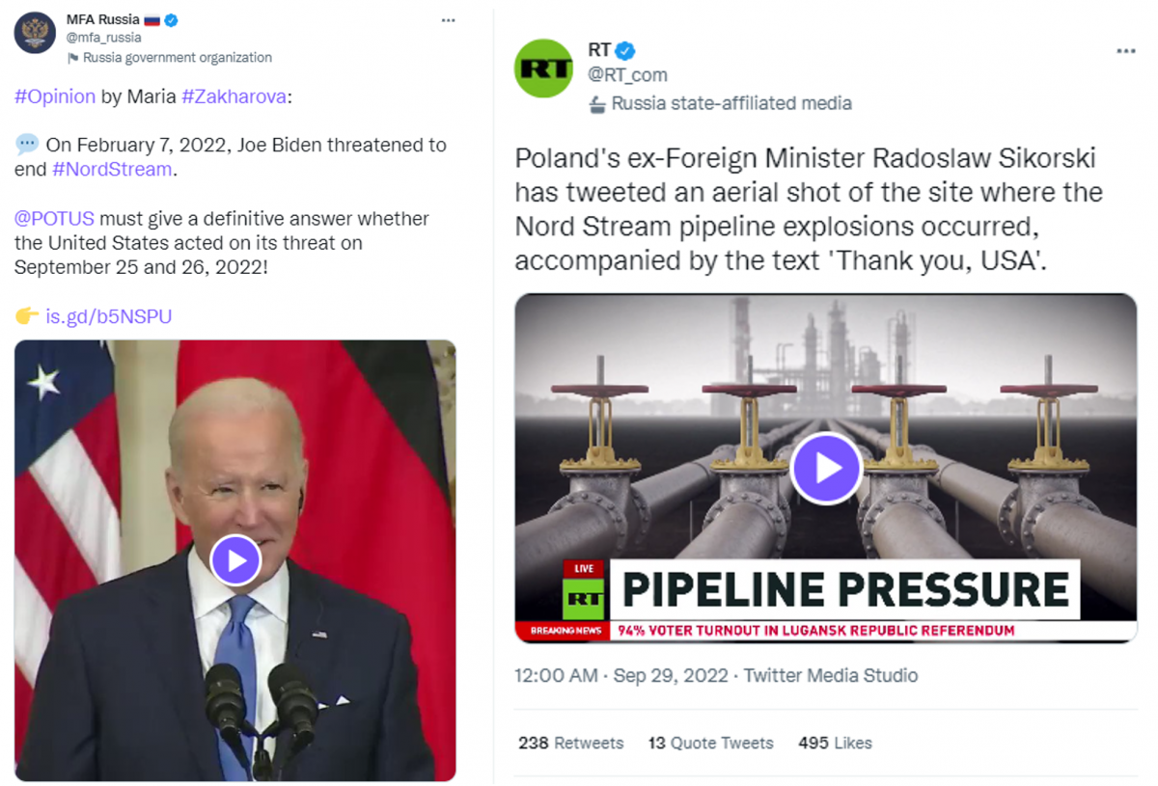Viewport: 1158px width, 786px height.
Task: Open more options on MFA Russia tweet
Action: 448,20
